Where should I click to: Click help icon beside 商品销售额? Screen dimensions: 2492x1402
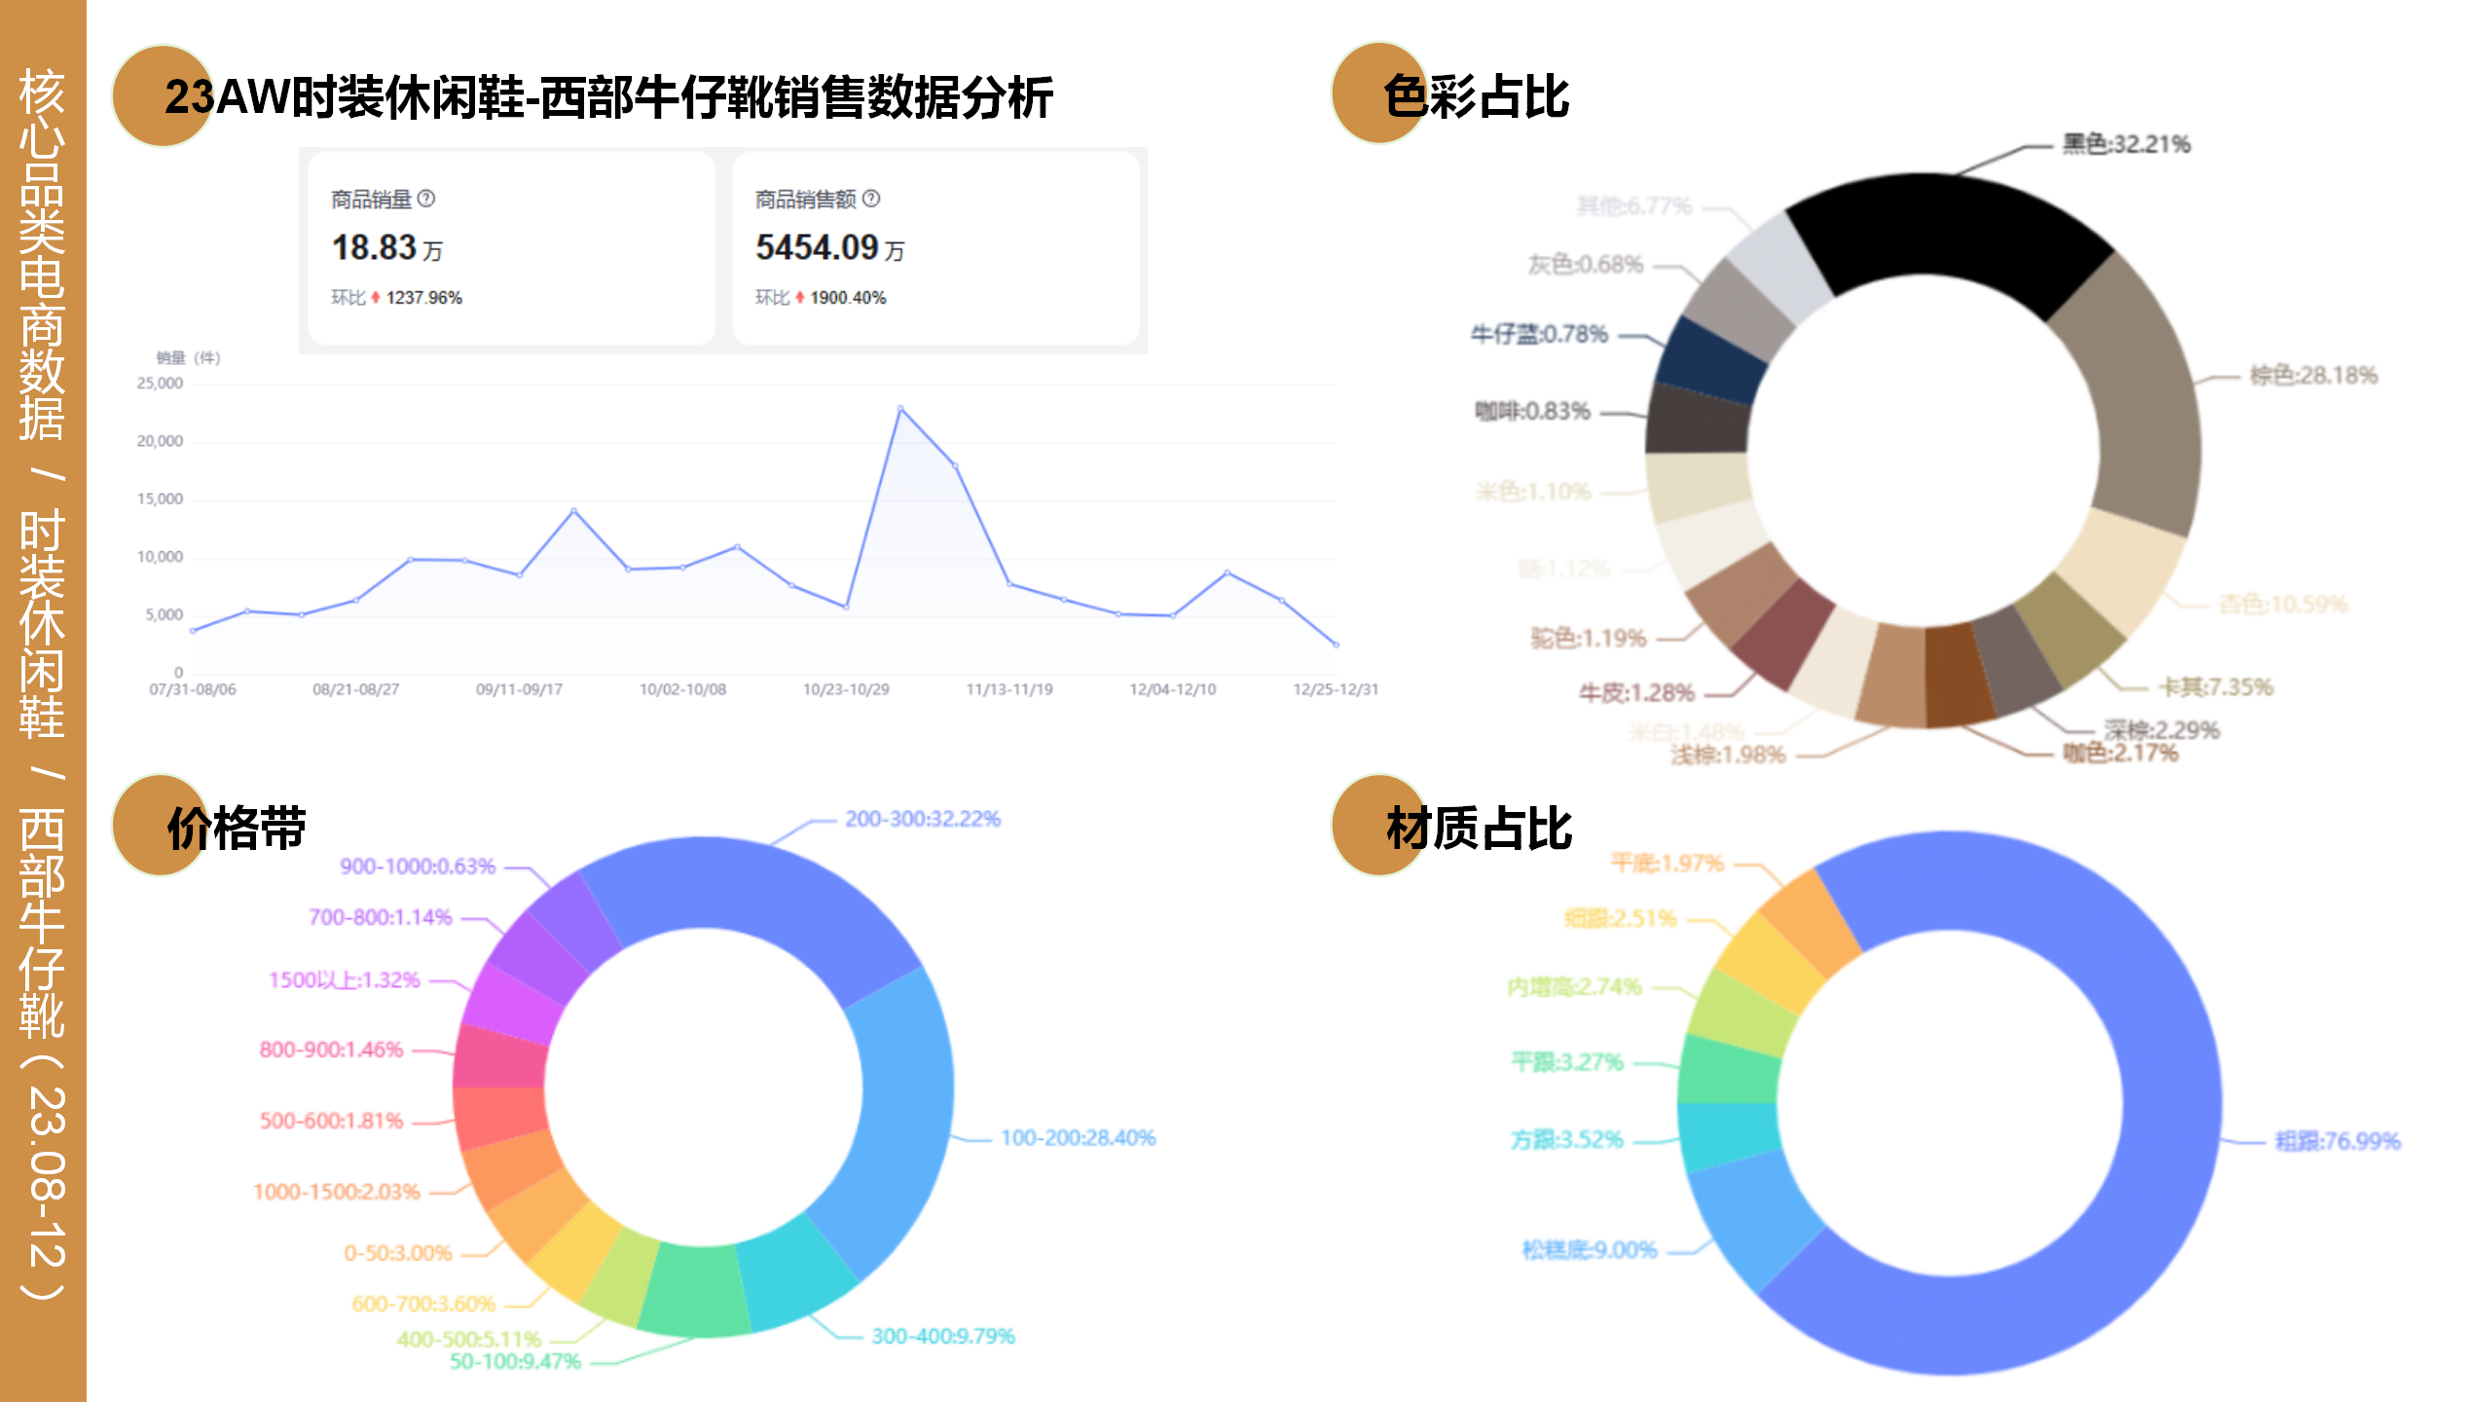[x=871, y=199]
